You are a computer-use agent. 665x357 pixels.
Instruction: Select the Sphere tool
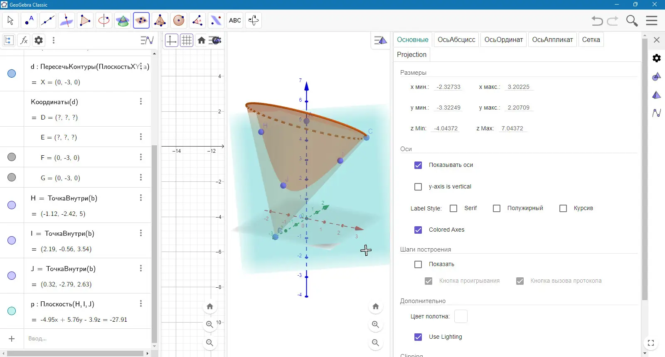tap(179, 20)
